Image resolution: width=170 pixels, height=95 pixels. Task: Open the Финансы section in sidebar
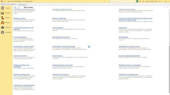6,22
